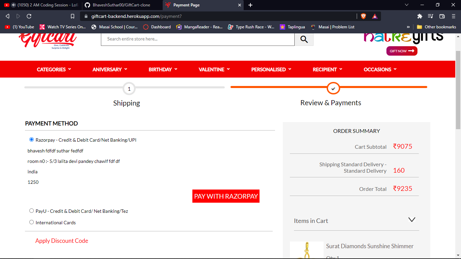The image size is (461, 259).
Task: Select the International Cards radio button
Action: (x=32, y=222)
